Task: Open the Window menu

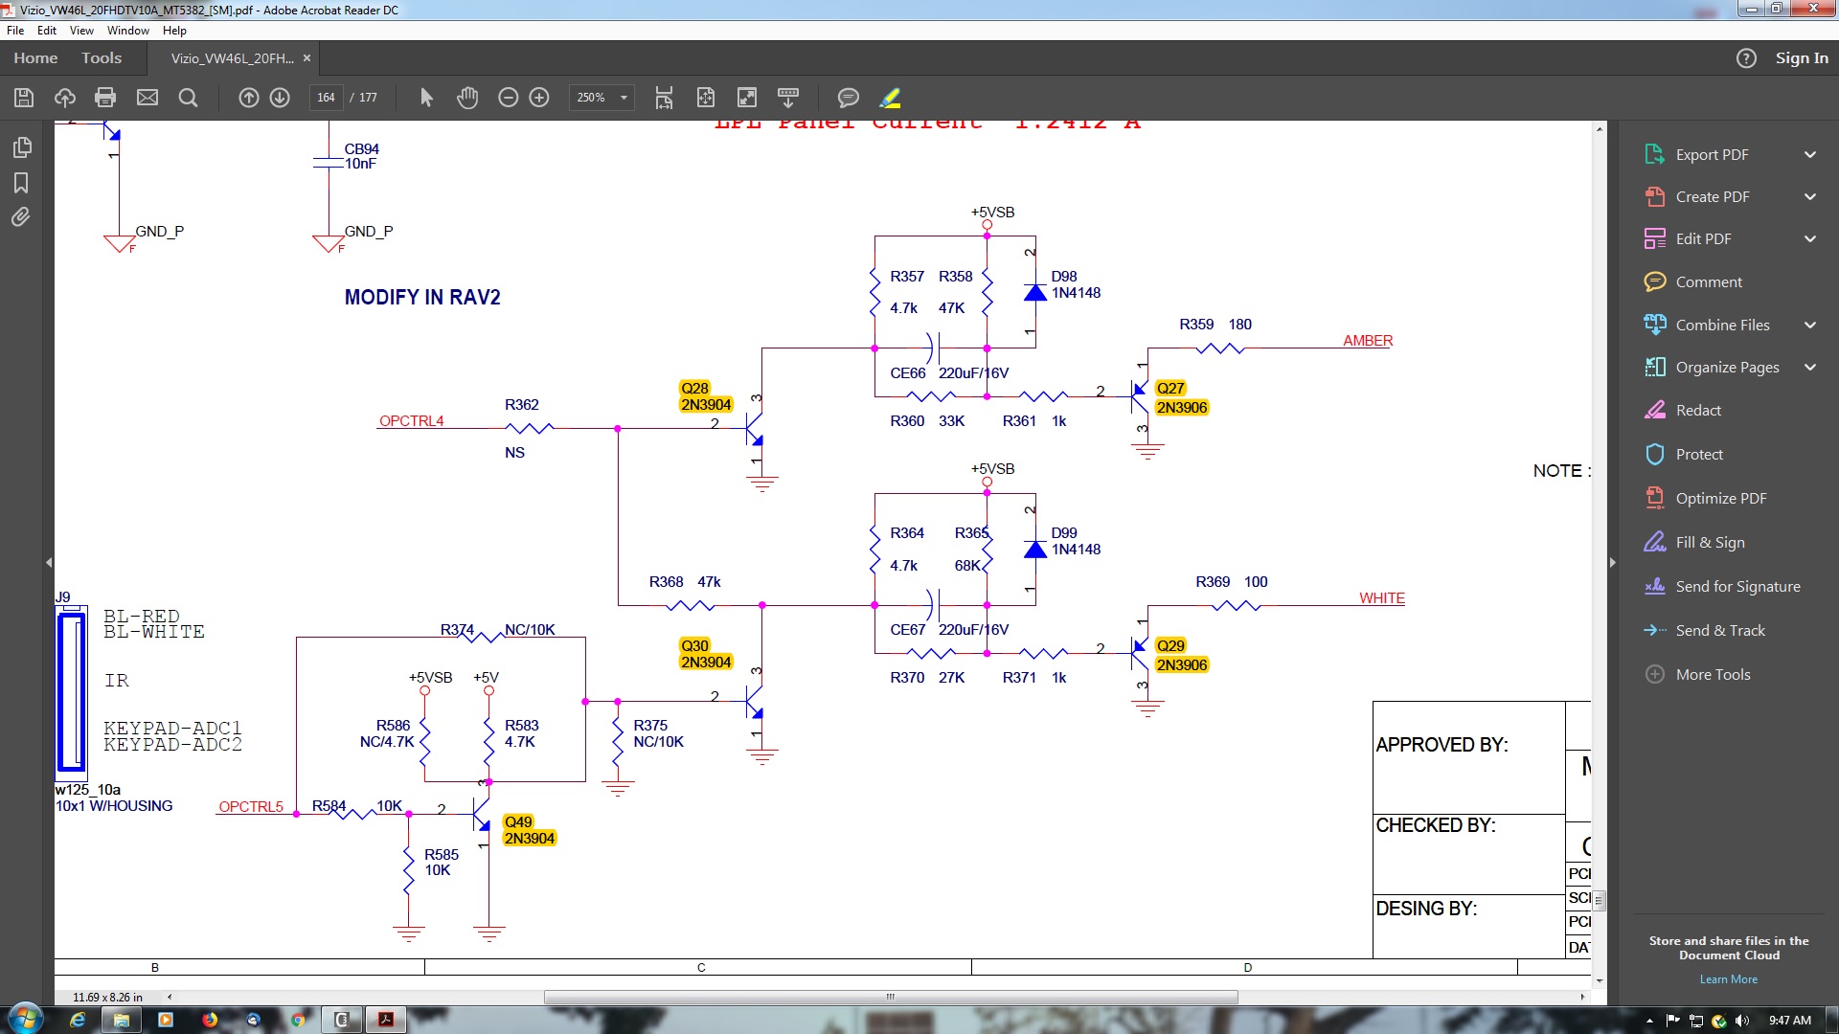Action: tap(127, 31)
